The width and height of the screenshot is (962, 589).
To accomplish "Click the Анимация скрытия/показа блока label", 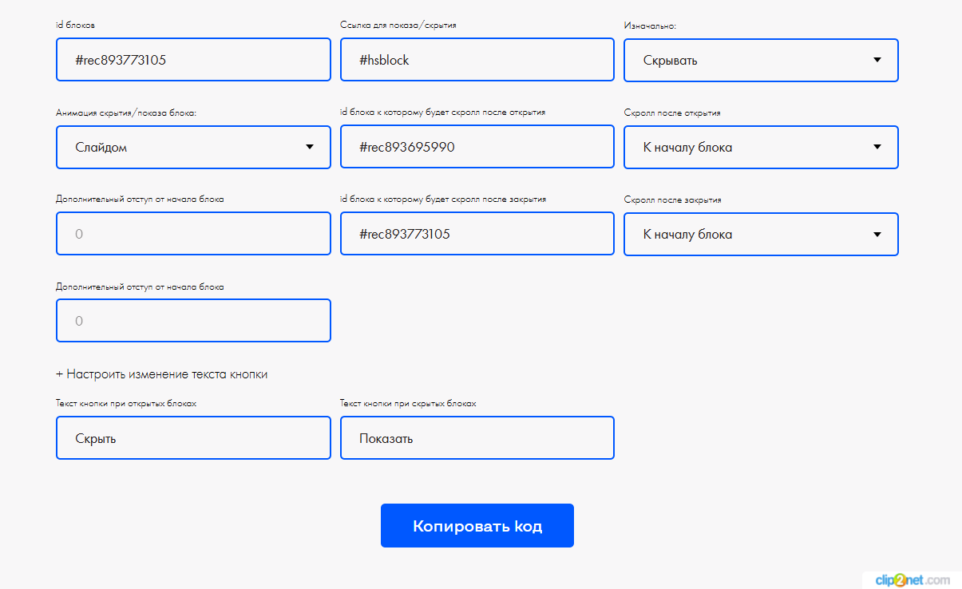I will pos(126,113).
